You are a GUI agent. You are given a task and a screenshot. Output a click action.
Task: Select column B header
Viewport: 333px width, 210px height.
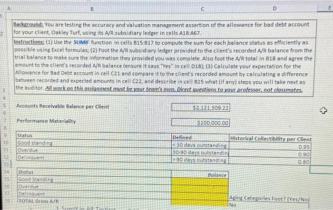tap(92, 9)
